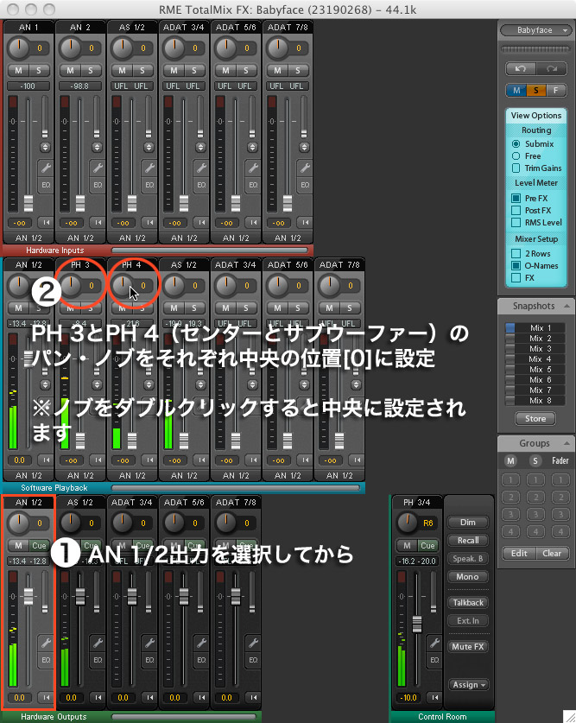Viewport: 576px width, 723px height.
Task: Open the Babyface device dropdown
Action: click(x=535, y=30)
